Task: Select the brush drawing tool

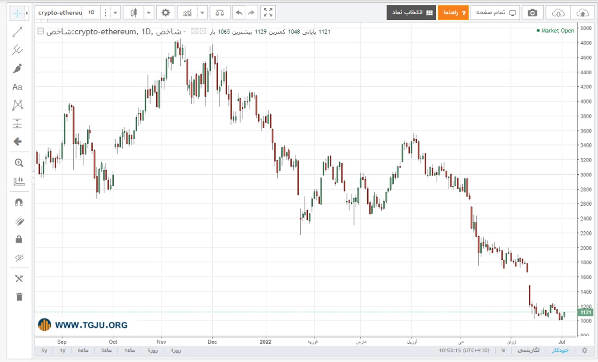Action: pos(18,68)
